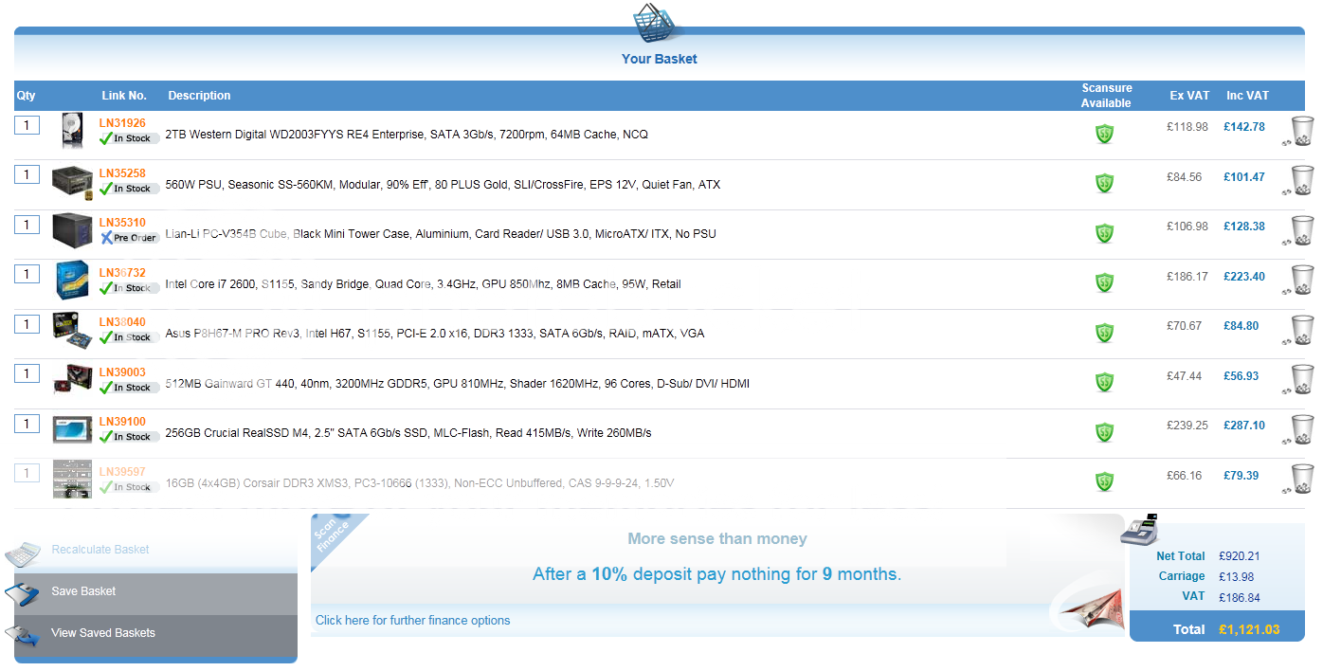Click the shopping basket icon at top
Screen dimensions: 1323x671
[x=659, y=24]
